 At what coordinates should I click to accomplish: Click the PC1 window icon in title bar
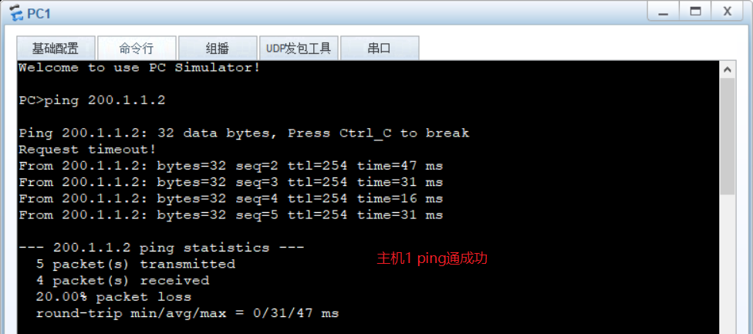click(x=15, y=13)
